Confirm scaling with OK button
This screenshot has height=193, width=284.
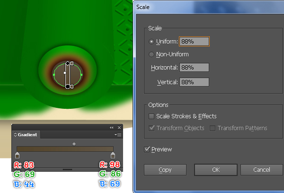216,170
